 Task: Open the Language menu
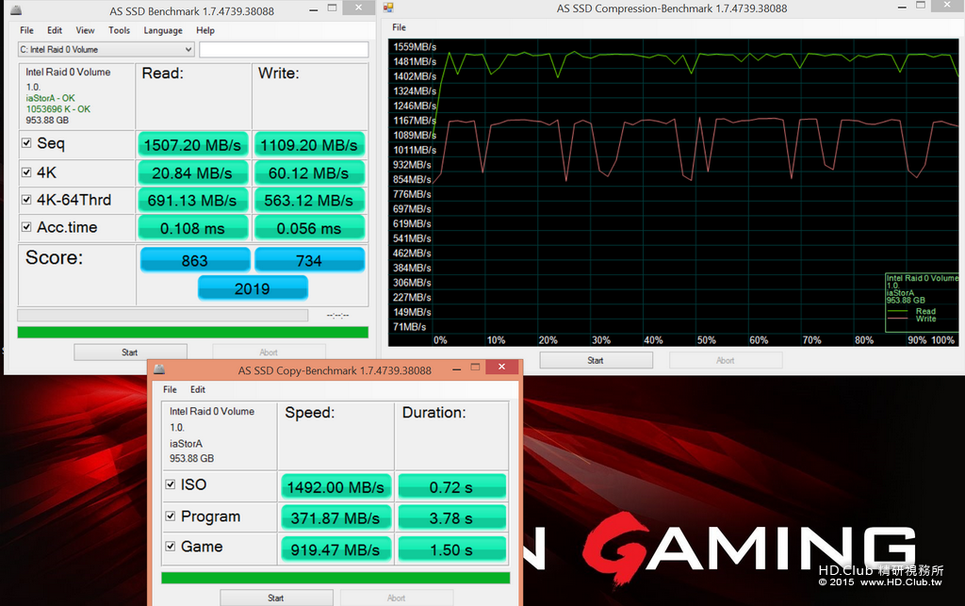(x=163, y=30)
